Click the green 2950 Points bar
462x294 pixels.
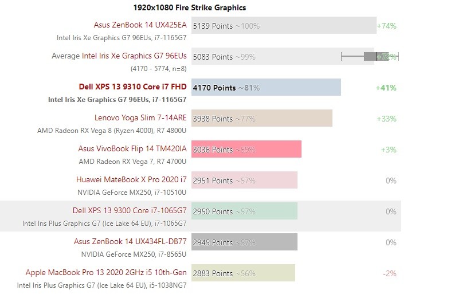(x=244, y=211)
